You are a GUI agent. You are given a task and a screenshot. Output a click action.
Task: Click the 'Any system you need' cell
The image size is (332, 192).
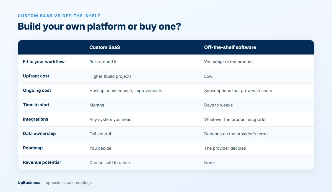click(x=110, y=120)
